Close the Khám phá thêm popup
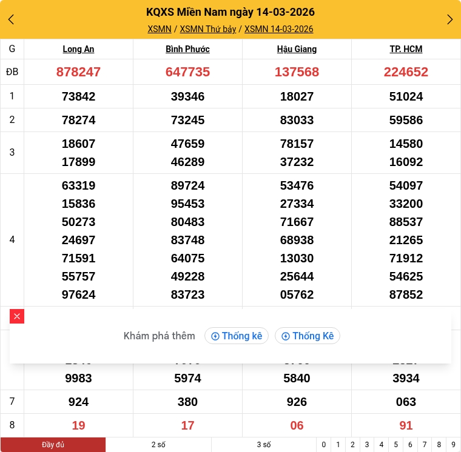This screenshot has height=452, width=461. [17, 316]
